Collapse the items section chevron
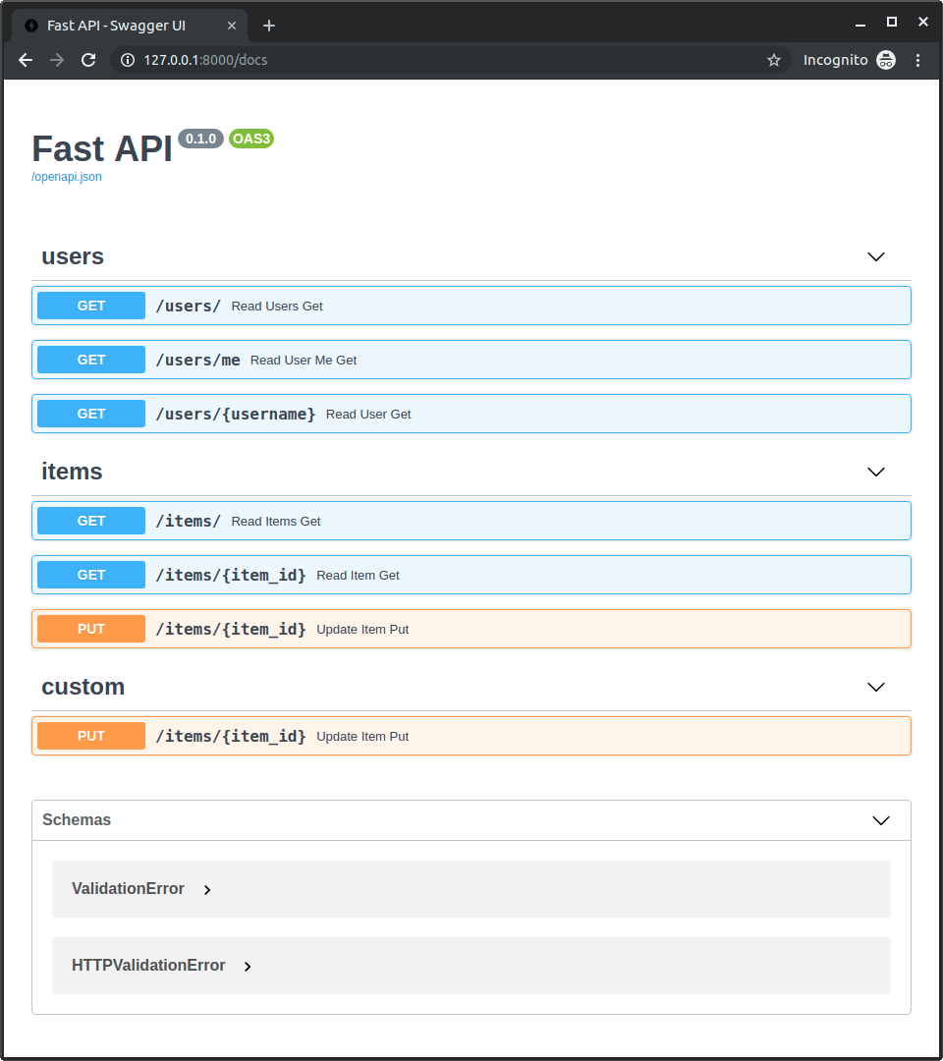The width and height of the screenshot is (943, 1061). [876, 473]
